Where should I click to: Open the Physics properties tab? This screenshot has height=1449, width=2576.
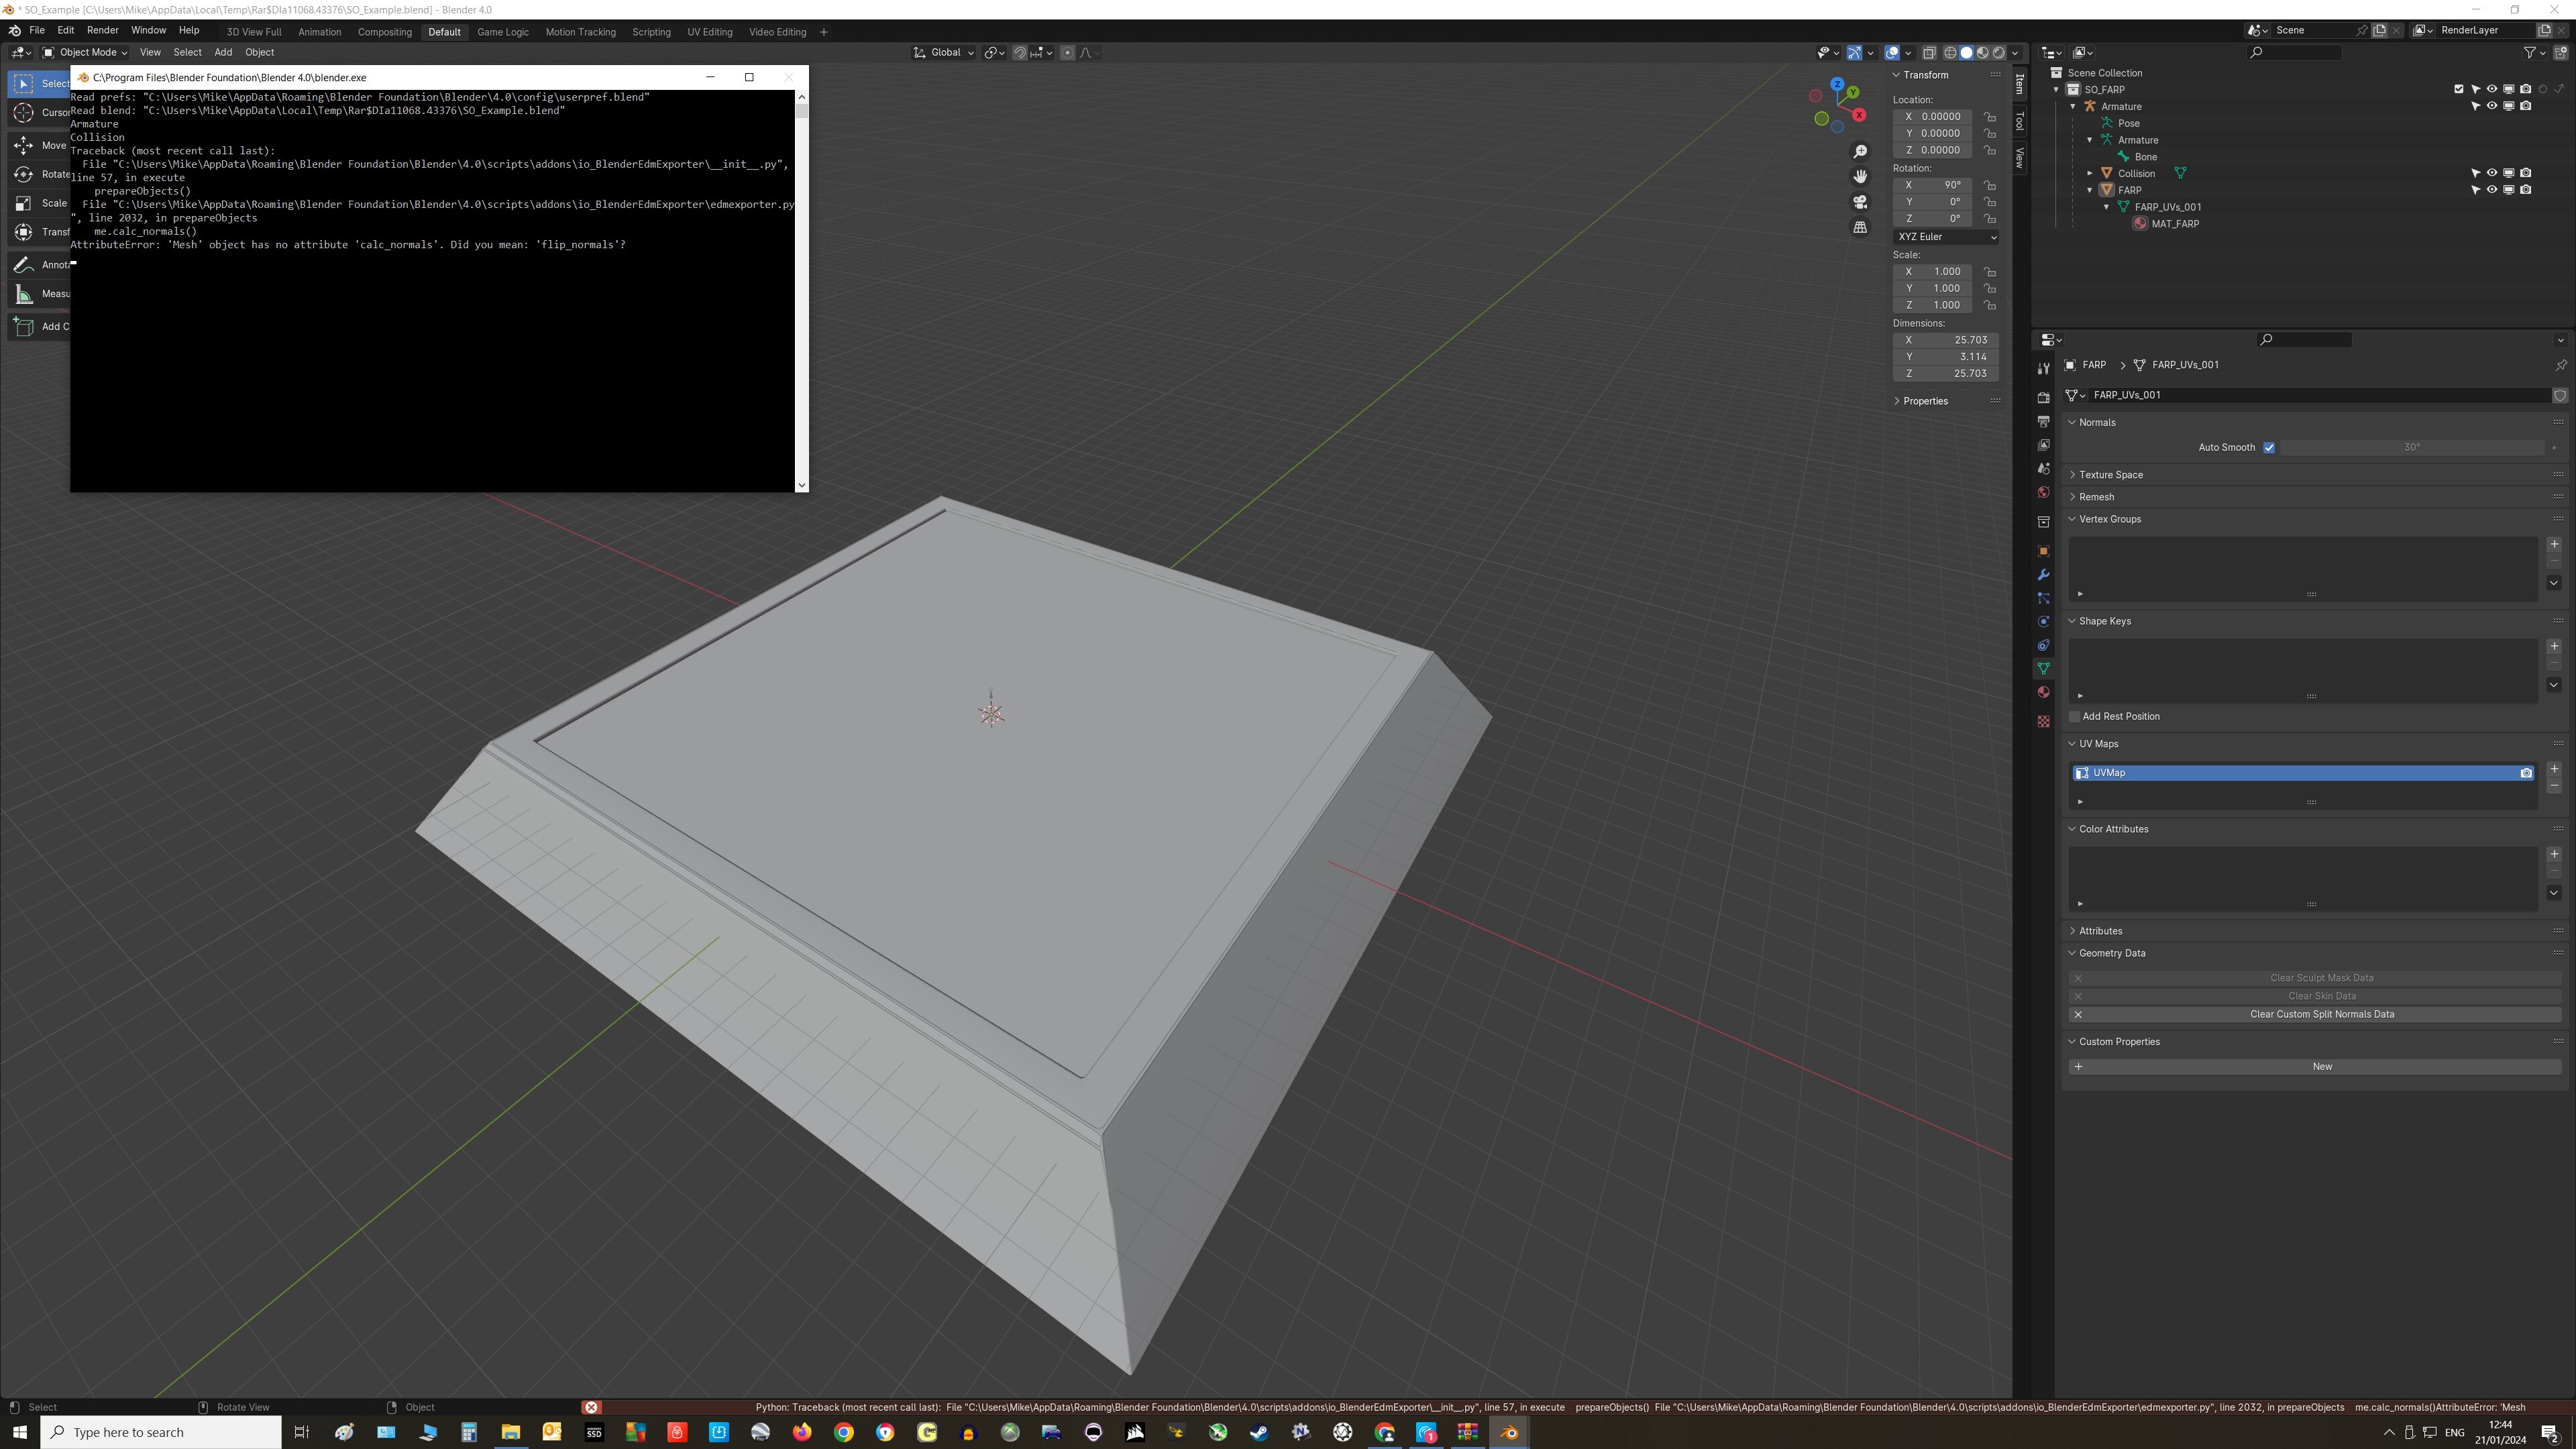(x=2043, y=622)
